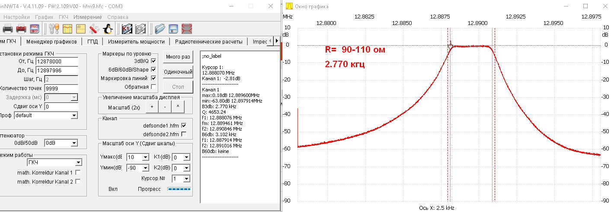Click the Много раз button
Screen dimensions: 614x212
pyautogui.click(x=178, y=57)
